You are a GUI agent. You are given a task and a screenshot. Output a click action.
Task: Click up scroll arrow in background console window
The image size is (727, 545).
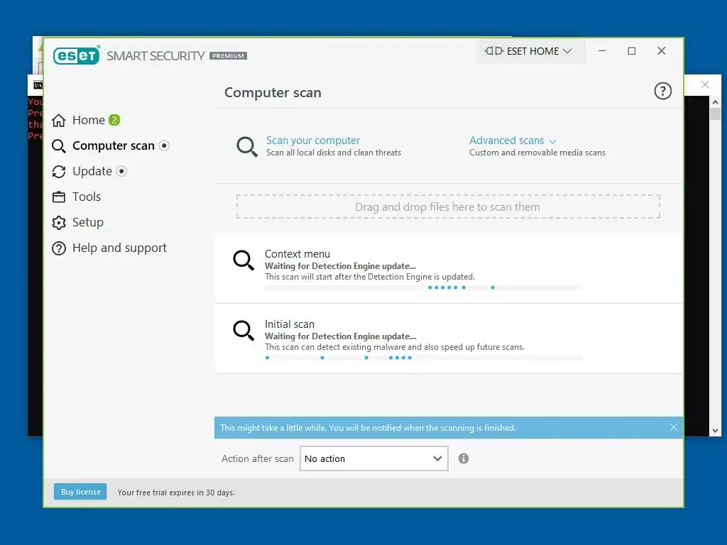point(715,102)
